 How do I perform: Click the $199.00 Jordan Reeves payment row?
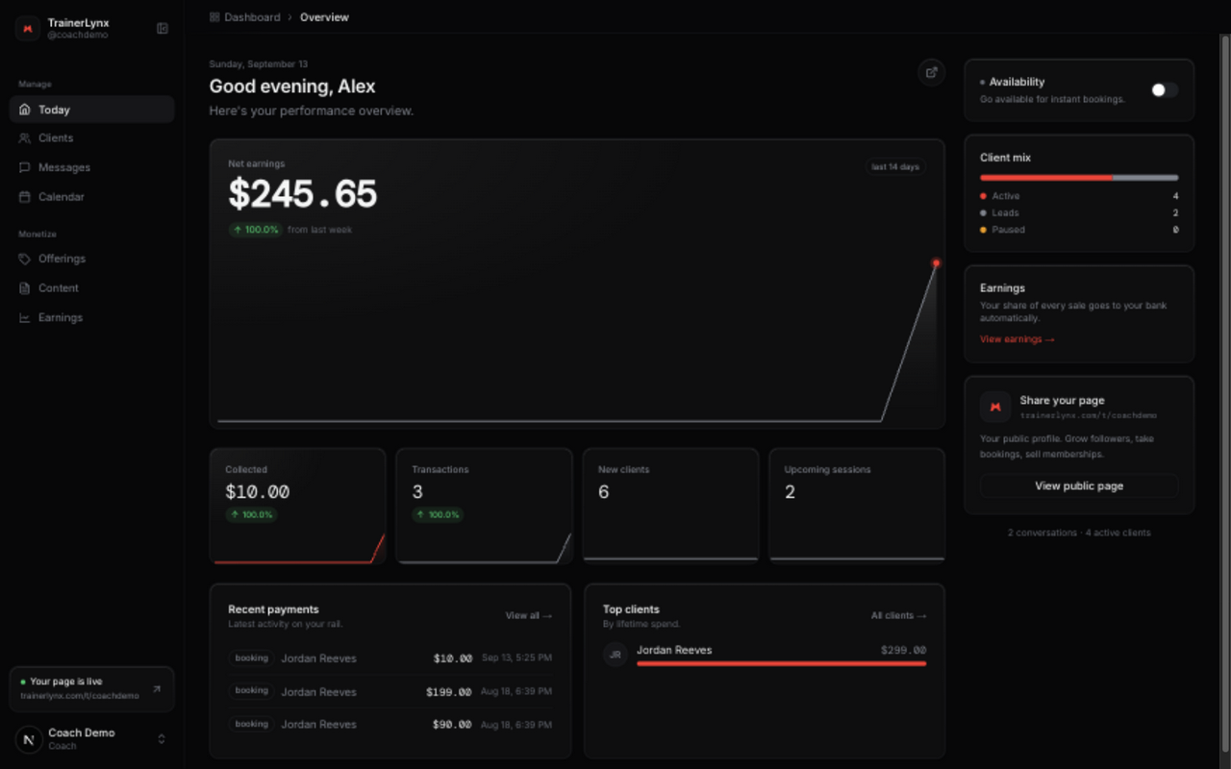(390, 691)
